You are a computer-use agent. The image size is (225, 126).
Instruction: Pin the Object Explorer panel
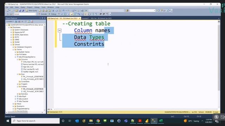click(42, 18)
